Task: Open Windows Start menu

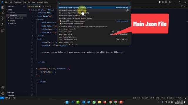Action: [67, 102]
